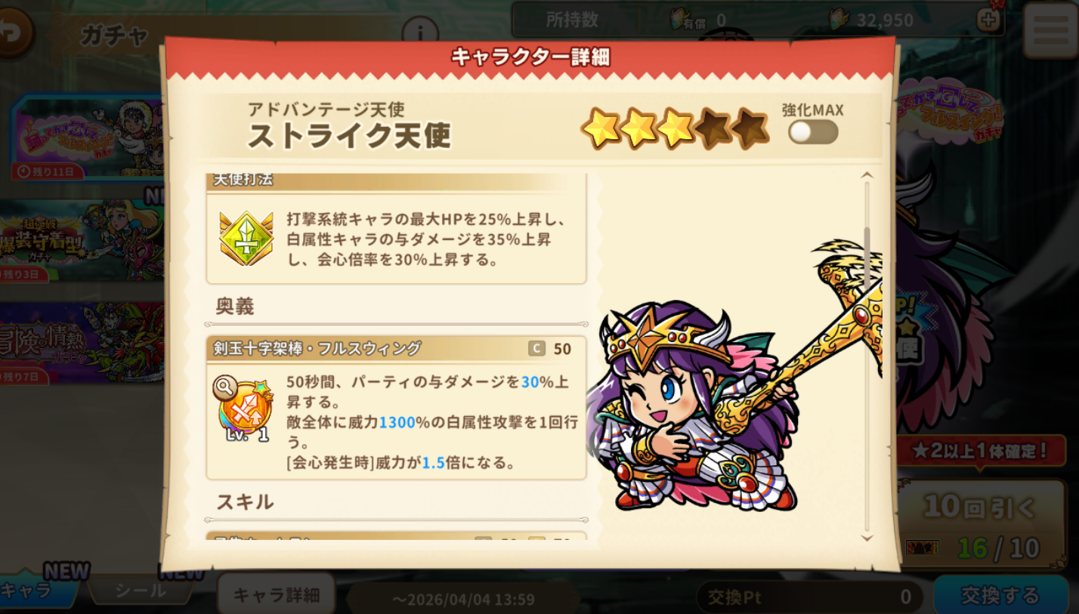Toggle the 強化MAX switch
The width and height of the screenshot is (1079, 614).
pos(813,132)
